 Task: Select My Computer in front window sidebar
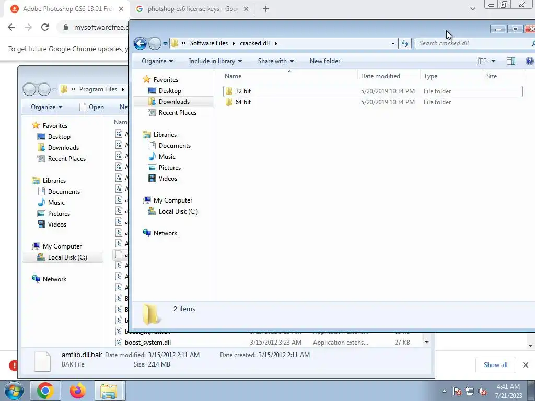(172, 200)
